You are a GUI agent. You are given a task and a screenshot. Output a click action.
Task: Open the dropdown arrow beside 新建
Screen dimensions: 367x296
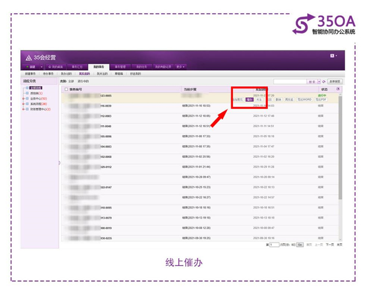click(x=41, y=67)
